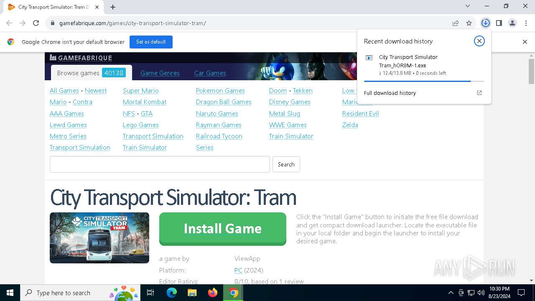Image resolution: width=535 pixels, height=301 pixels.
Task: Select the City Transport Simulator browser tab
Action: coord(53,7)
